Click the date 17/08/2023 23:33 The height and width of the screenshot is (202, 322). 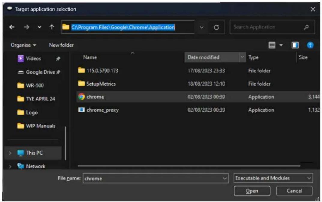[206, 71]
